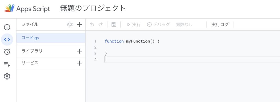The width and height of the screenshot is (280, 102).
Task: Go to Apps Script home via logo
Action: coord(27,8)
